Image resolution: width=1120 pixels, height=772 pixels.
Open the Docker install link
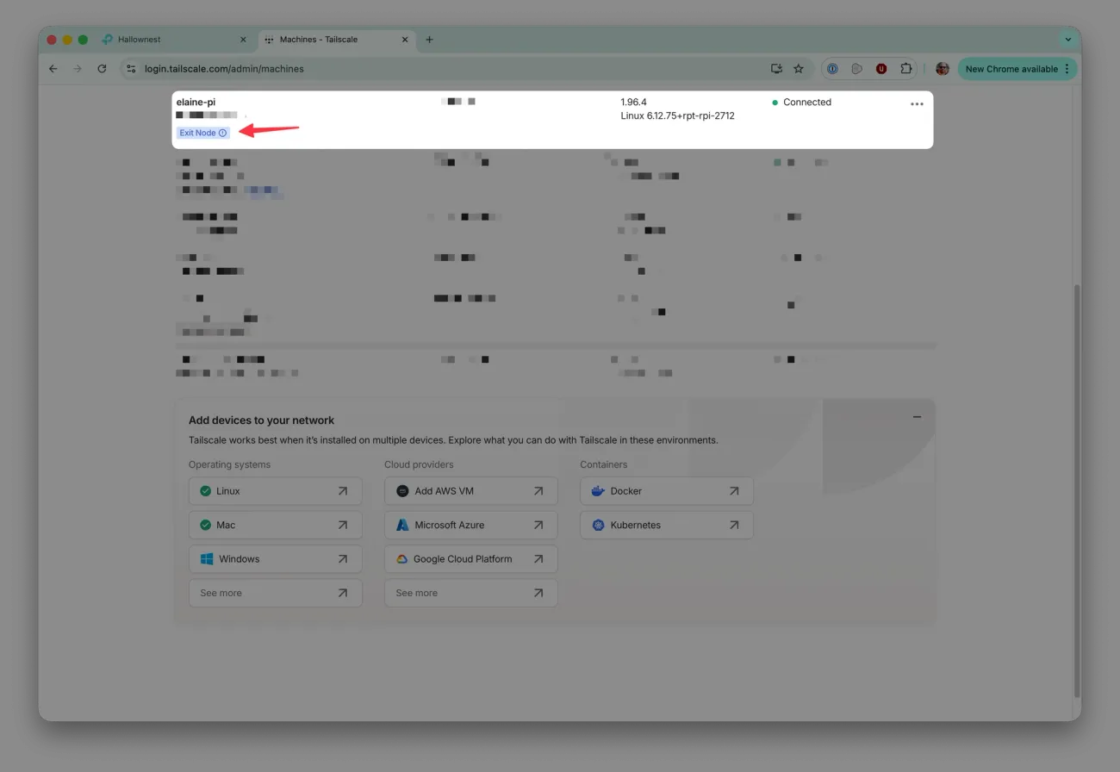pos(667,491)
